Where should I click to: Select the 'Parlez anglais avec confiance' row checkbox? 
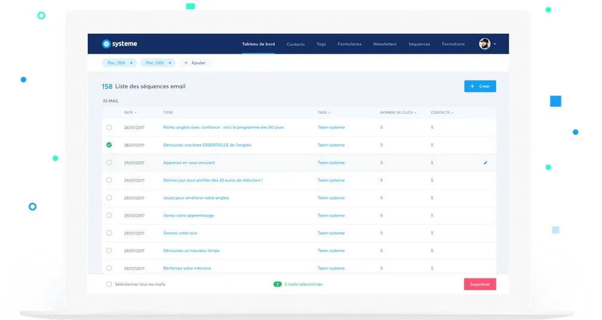coord(109,128)
